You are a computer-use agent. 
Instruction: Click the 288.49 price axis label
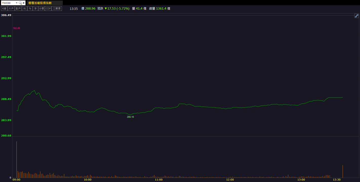(6, 99)
